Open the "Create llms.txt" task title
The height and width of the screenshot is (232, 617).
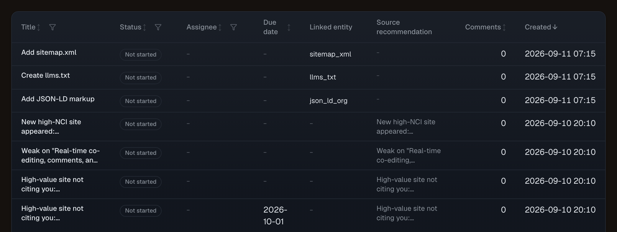point(45,75)
